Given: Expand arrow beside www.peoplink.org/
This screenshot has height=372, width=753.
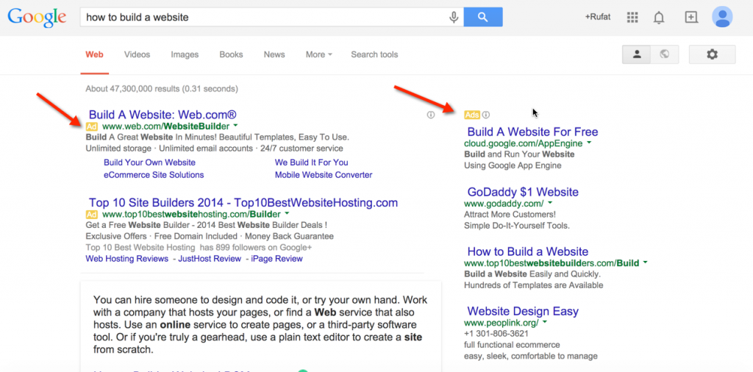Looking at the screenshot, I should click(x=545, y=322).
